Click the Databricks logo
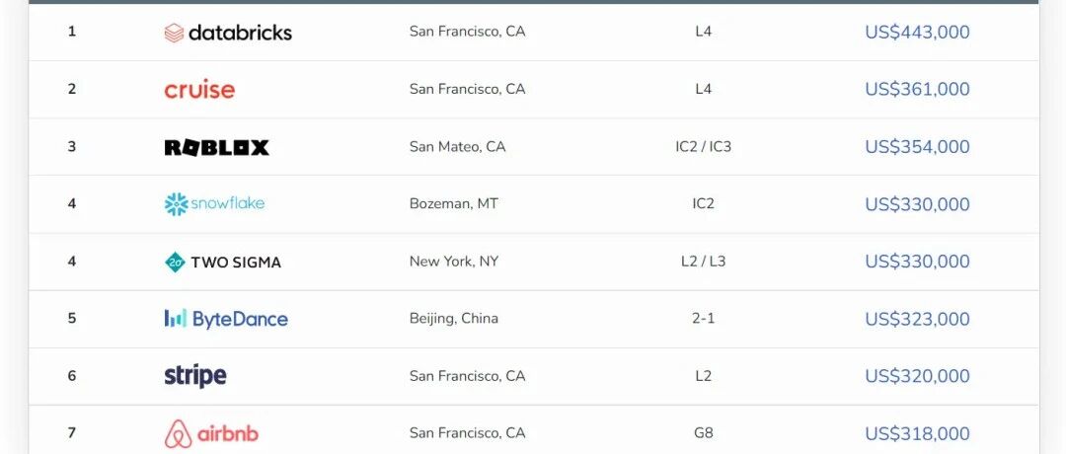 pos(228,32)
